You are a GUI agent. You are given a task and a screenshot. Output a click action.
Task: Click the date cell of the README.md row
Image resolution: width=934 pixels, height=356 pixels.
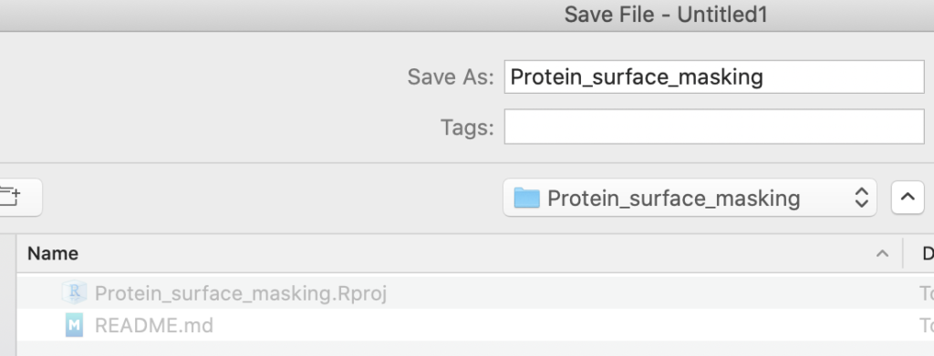[927, 325]
